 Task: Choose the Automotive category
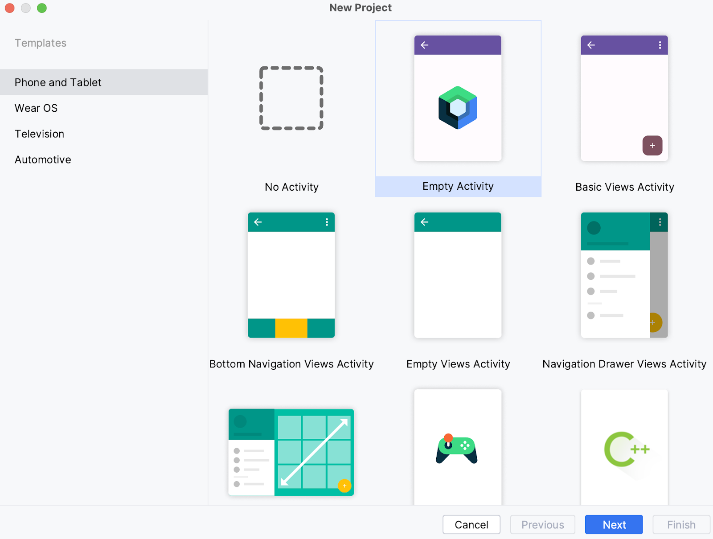[42, 159]
